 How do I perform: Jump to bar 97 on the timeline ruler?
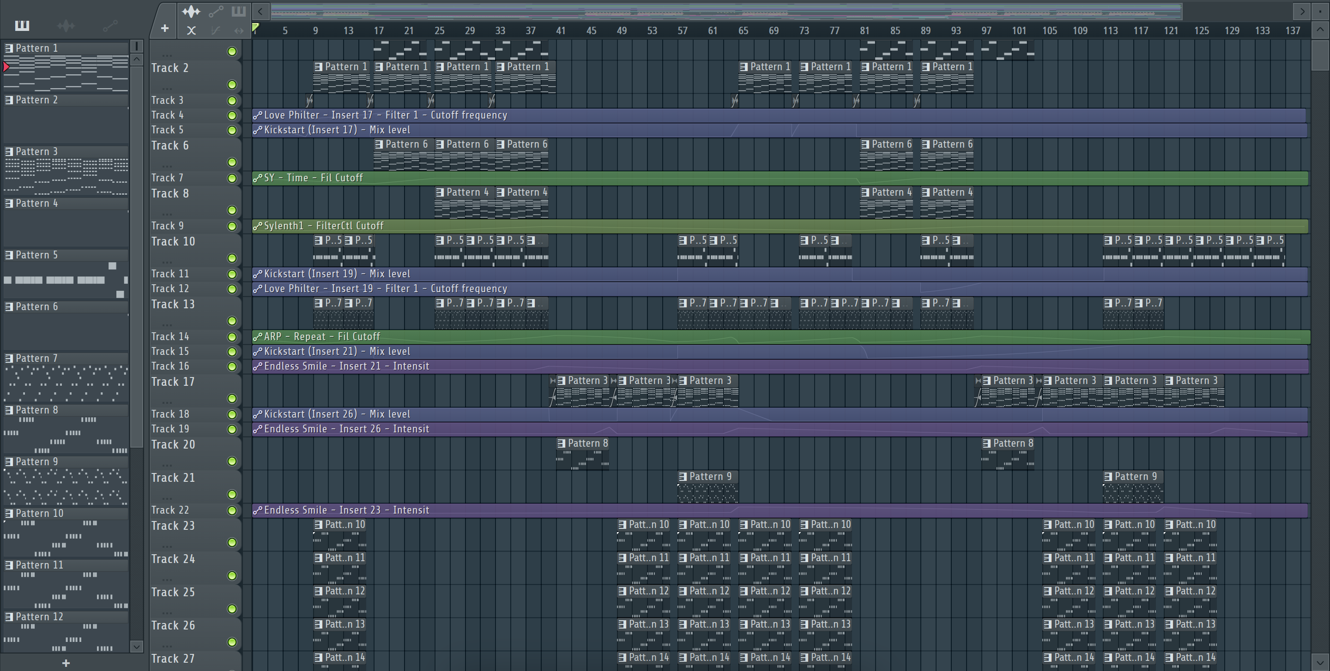(x=986, y=30)
